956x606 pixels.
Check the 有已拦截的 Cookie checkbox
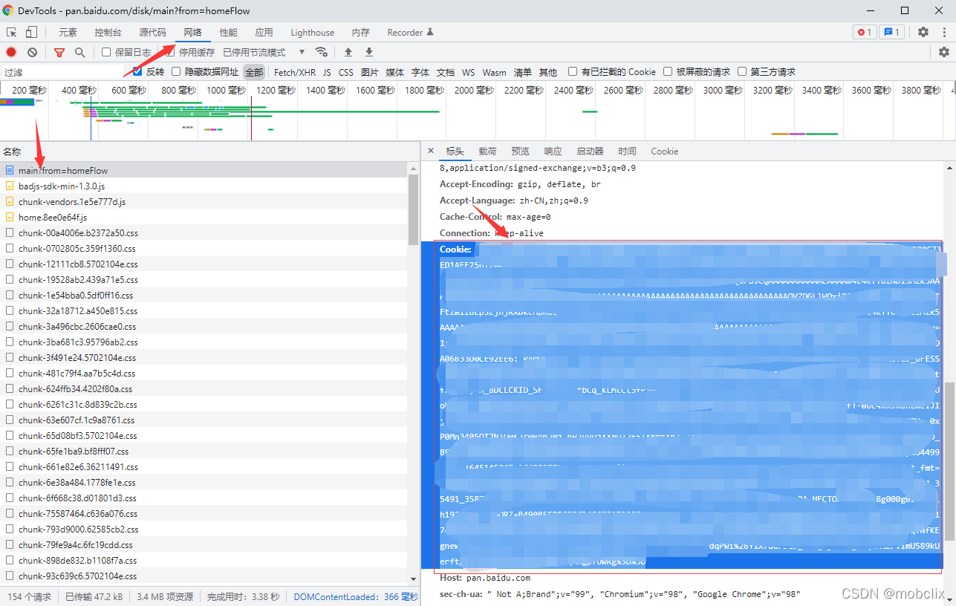(x=573, y=71)
